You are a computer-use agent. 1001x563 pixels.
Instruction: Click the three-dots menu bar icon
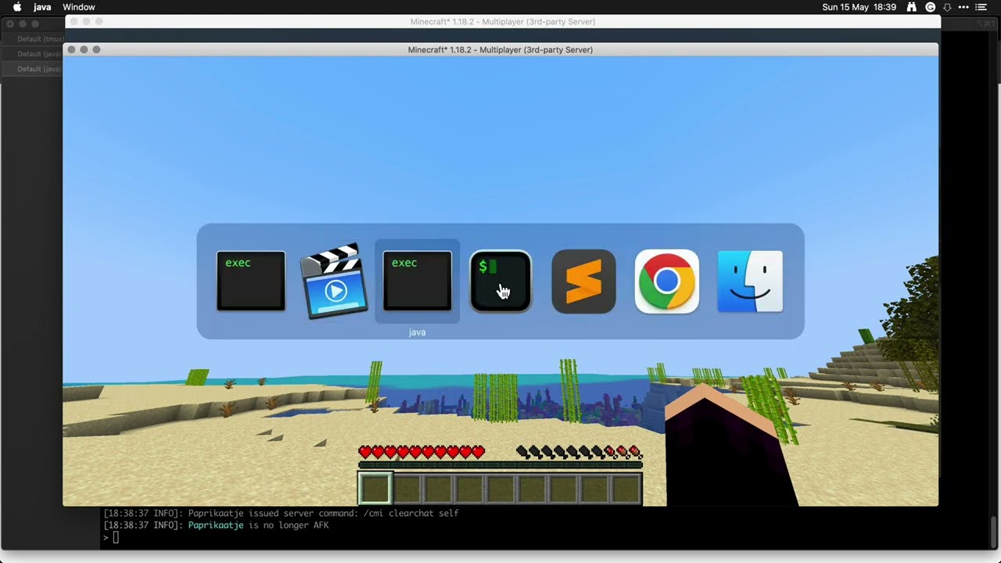point(963,7)
